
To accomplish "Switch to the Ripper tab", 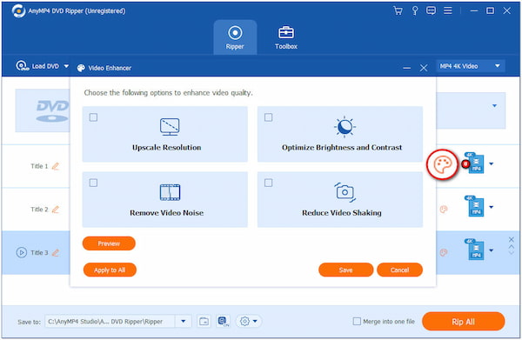I will [x=235, y=37].
